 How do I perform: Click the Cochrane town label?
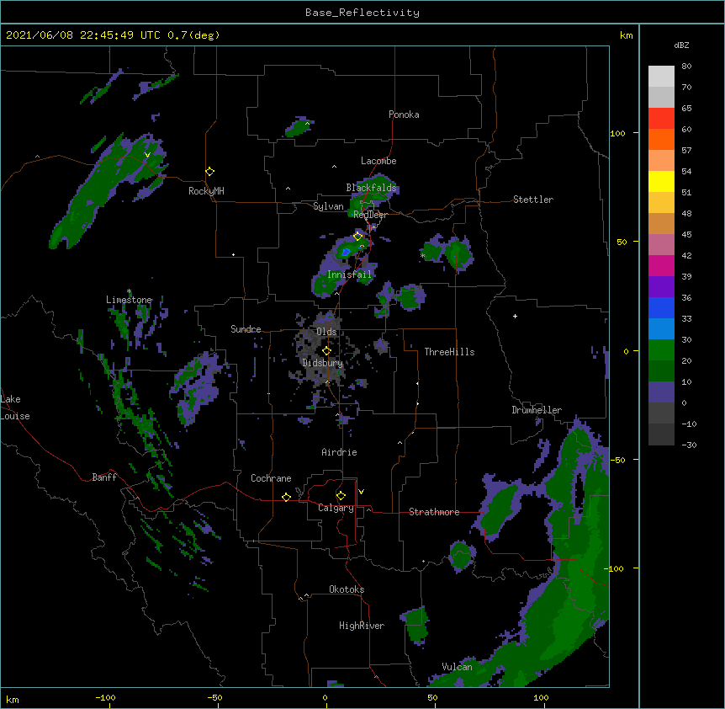tap(271, 478)
